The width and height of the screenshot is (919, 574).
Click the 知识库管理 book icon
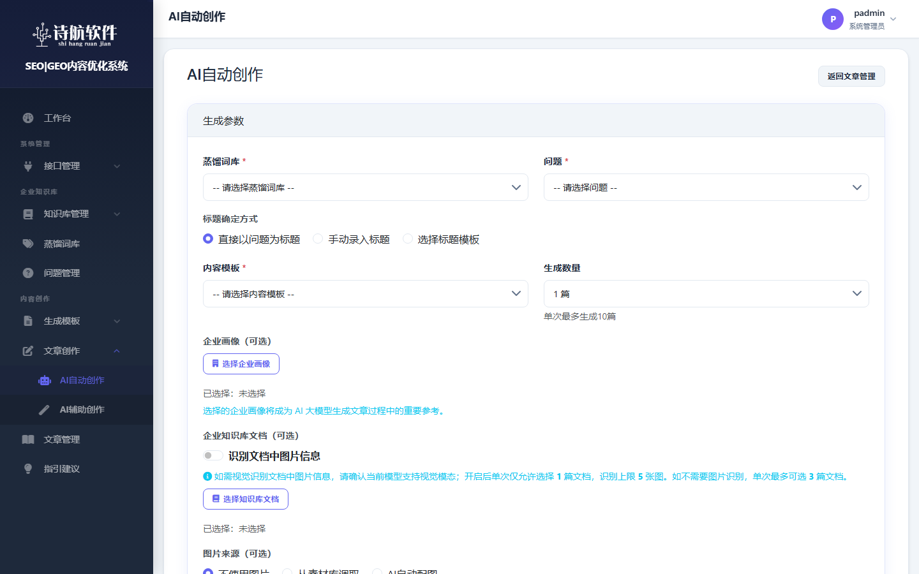click(28, 214)
